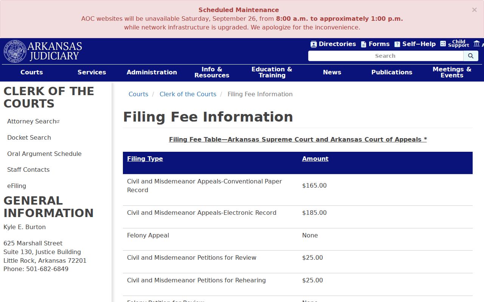
Task: Dismiss the Scheduled Maintenance banner
Action: (x=474, y=10)
